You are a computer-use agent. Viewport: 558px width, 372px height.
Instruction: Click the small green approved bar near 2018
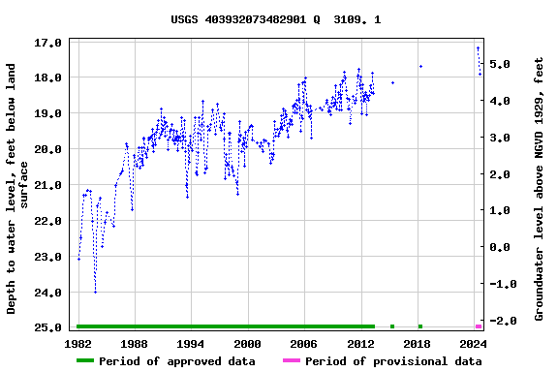(x=420, y=326)
